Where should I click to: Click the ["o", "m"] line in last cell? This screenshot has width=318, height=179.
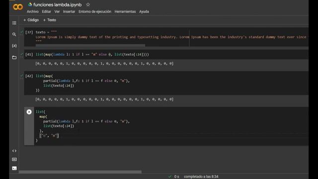(49, 136)
